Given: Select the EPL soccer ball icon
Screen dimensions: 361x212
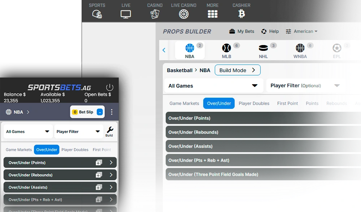Looking at the screenshot, I should pos(337,48).
